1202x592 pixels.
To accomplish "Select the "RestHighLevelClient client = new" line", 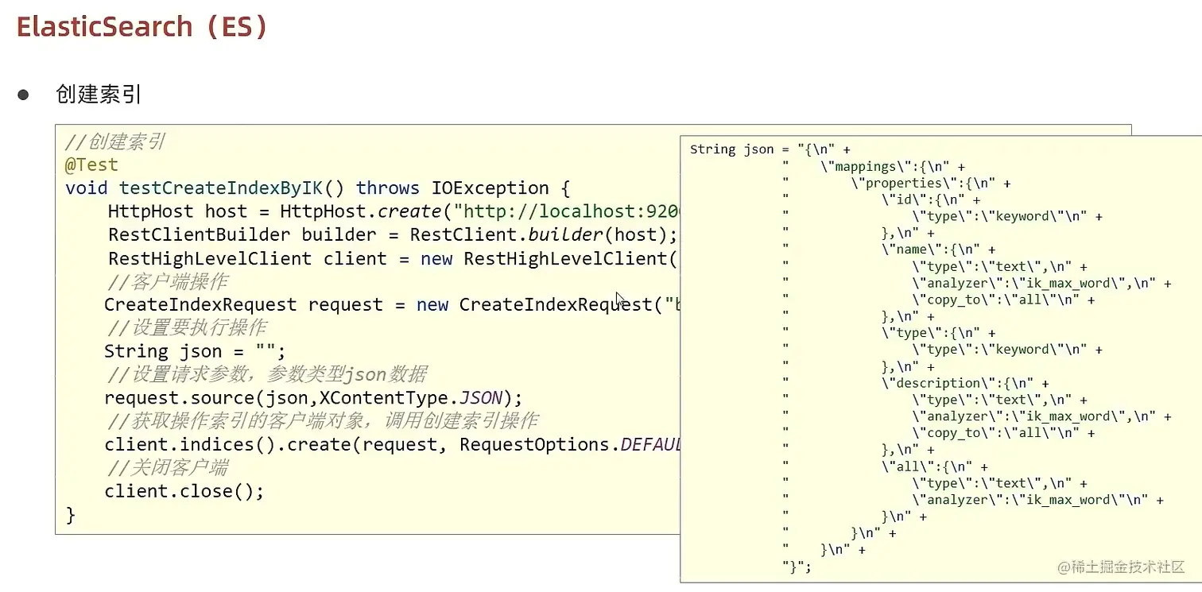I will pos(394,258).
